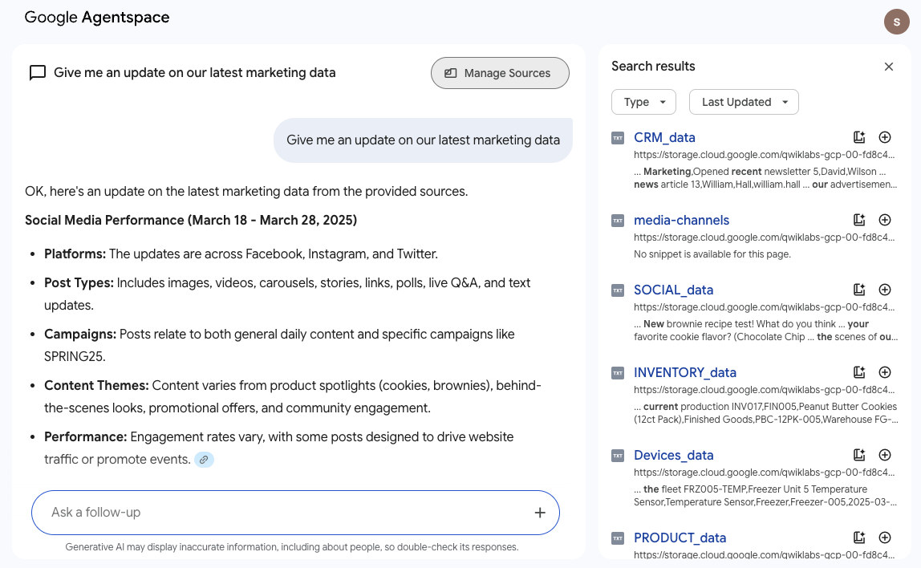Click the Generative AI disclaimer text
The width and height of the screenshot is (921, 568).
click(x=292, y=547)
